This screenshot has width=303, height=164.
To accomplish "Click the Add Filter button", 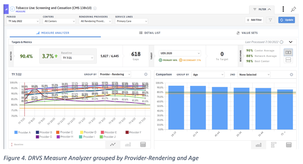I will (254, 20).
